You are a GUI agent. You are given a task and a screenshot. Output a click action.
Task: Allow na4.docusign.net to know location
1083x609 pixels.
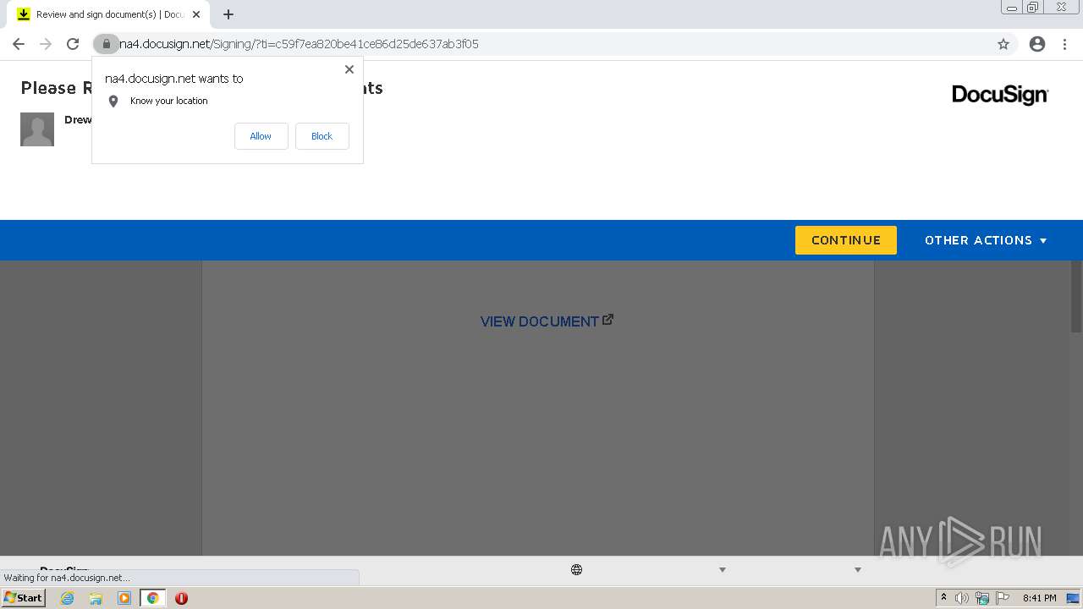261,136
